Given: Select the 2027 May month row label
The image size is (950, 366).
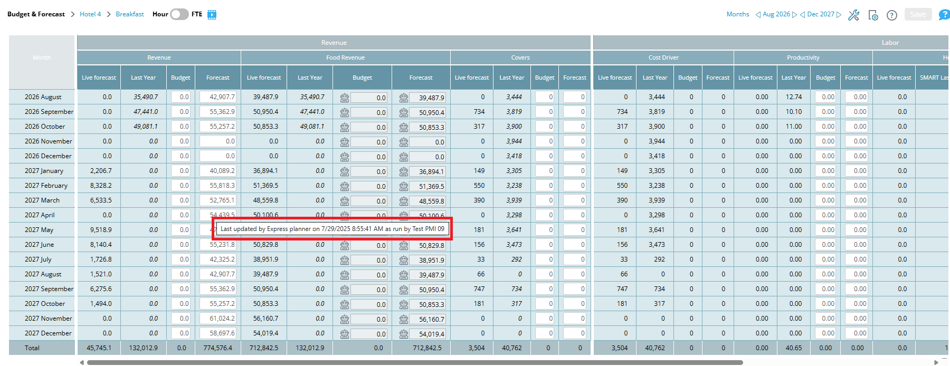Looking at the screenshot, I should (39, 230).
